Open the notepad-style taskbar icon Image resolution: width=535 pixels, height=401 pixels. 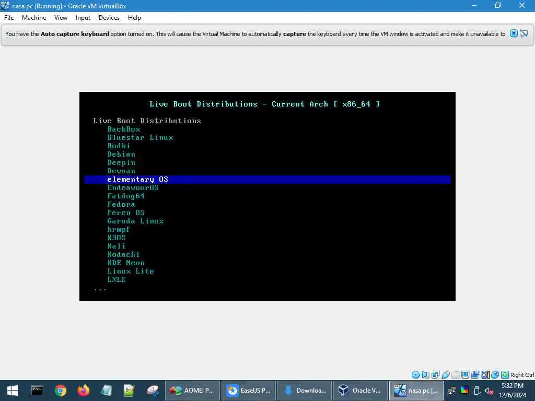coord(106,391)
